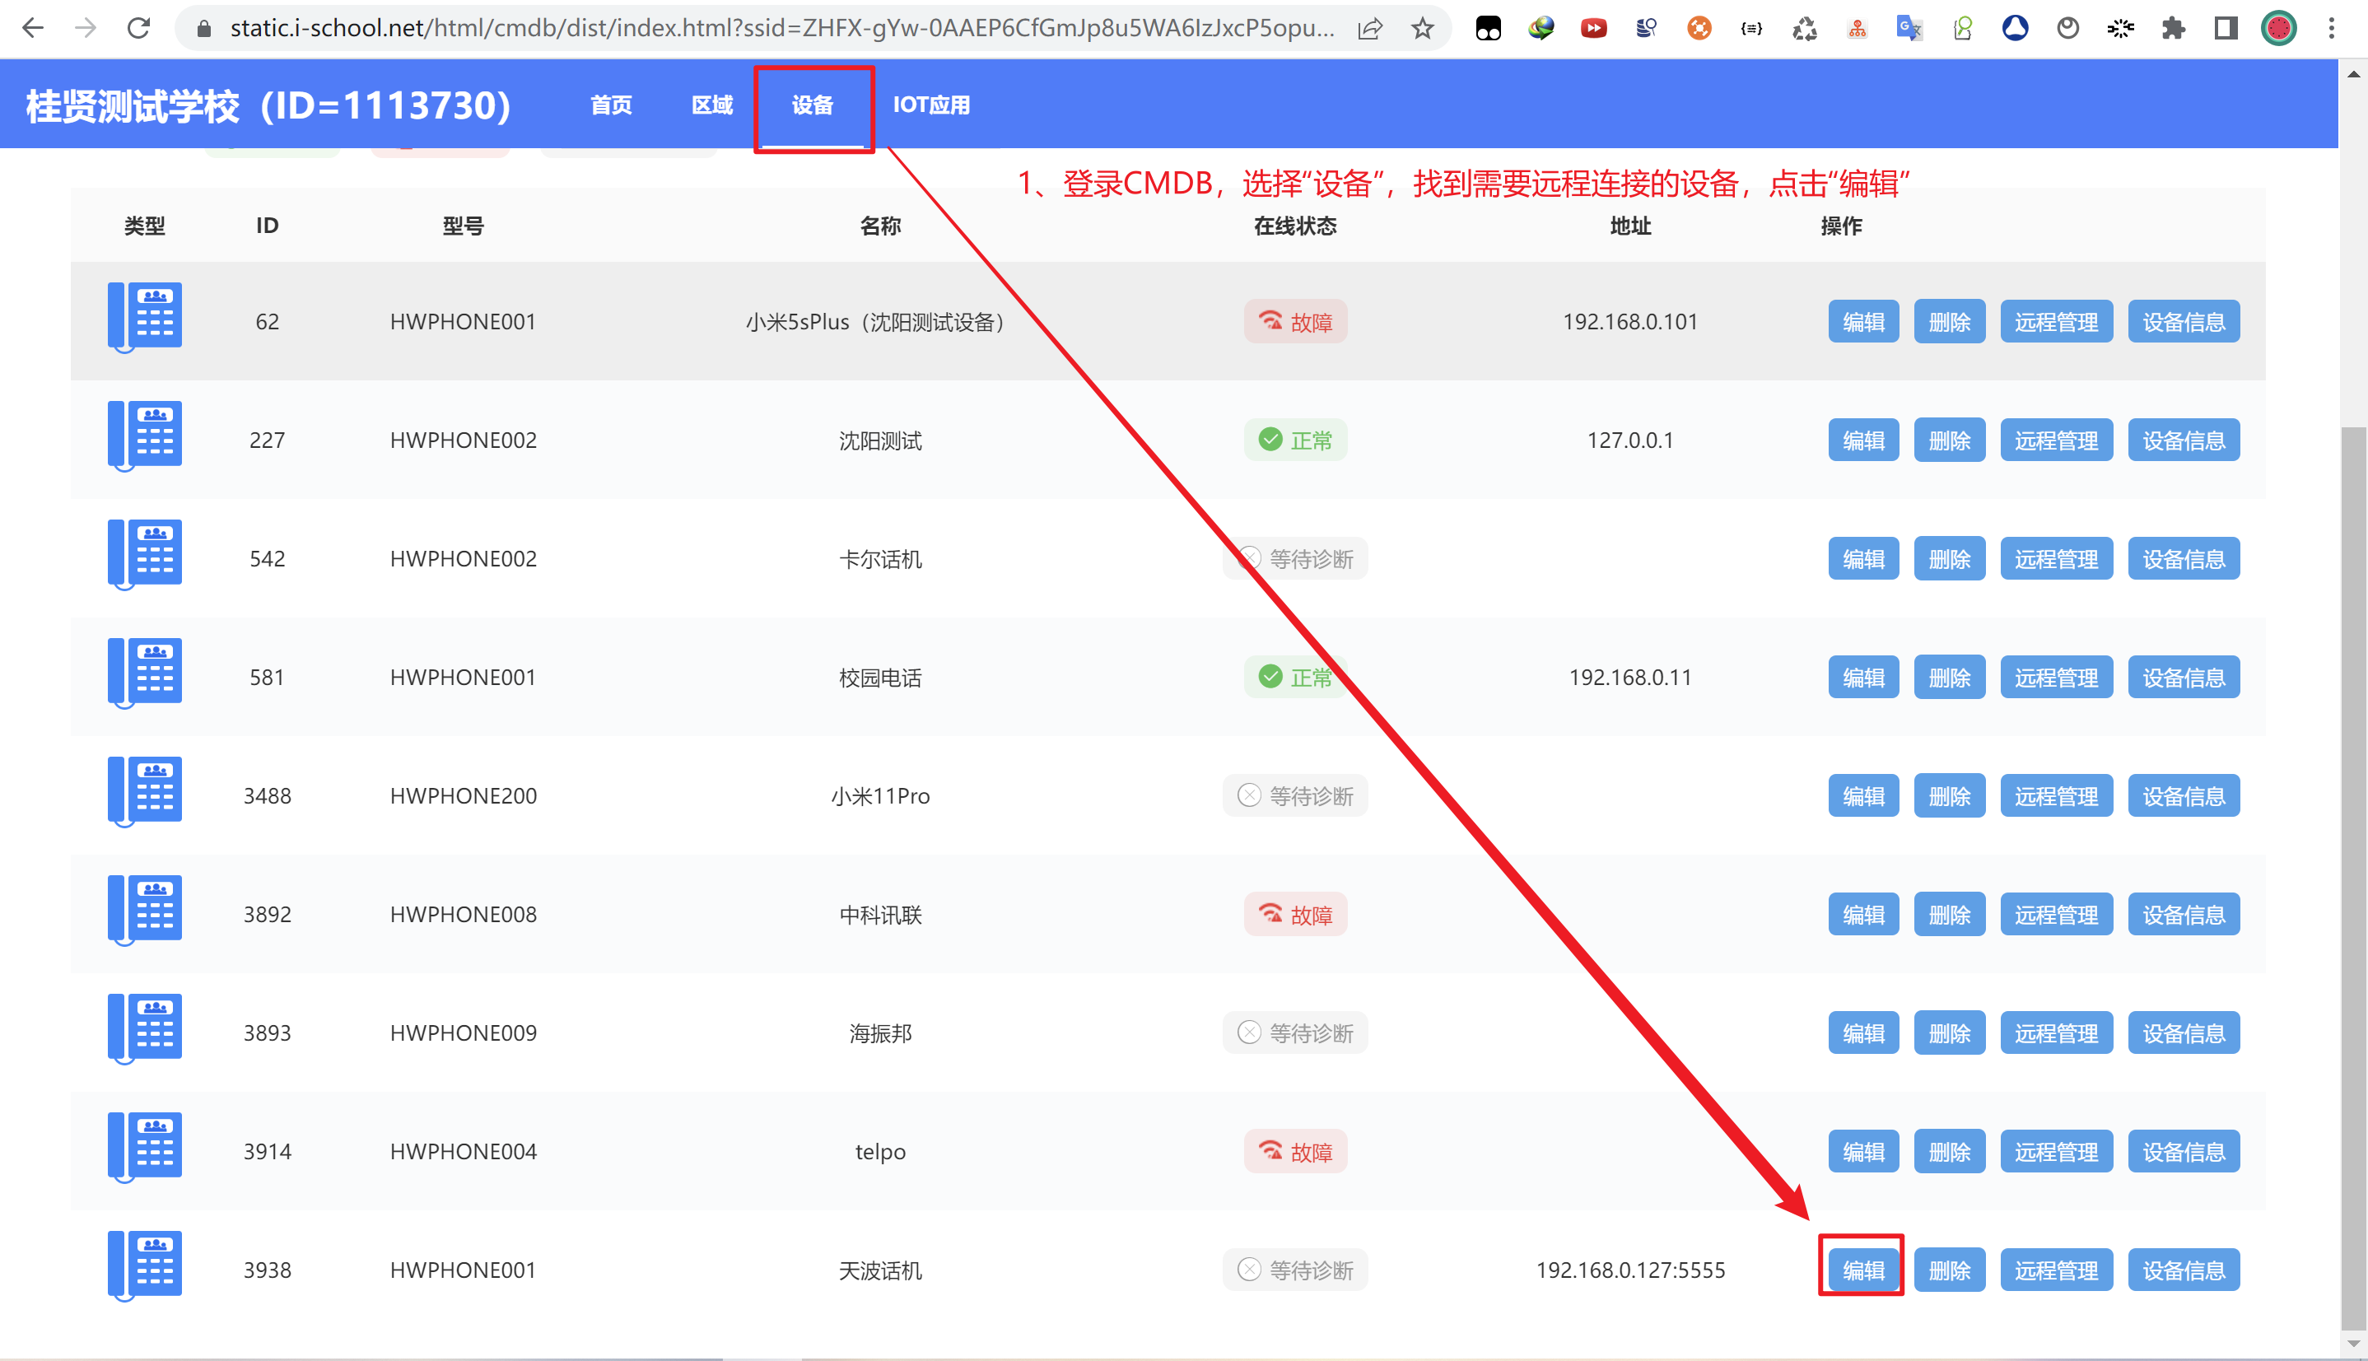Open 设备信息 for device ID 62

pos(2183,322)
